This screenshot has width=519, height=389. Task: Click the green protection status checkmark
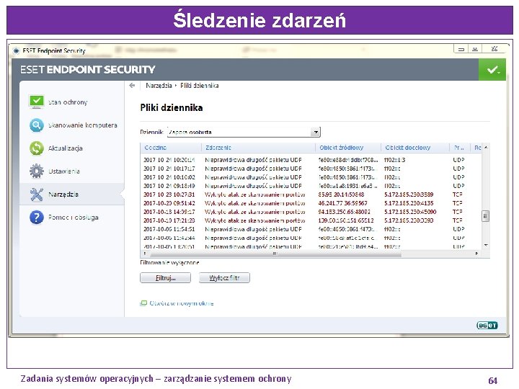point(492,69)
